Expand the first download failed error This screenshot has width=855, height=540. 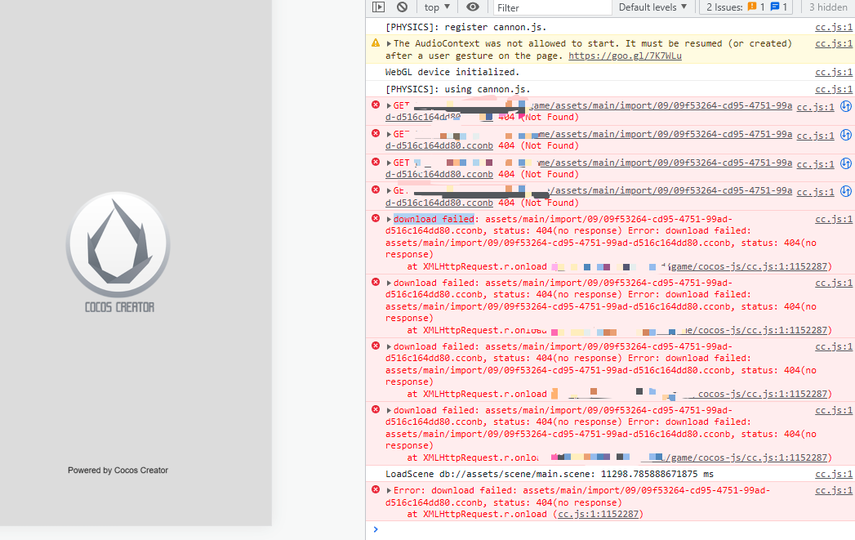point(387,218)
